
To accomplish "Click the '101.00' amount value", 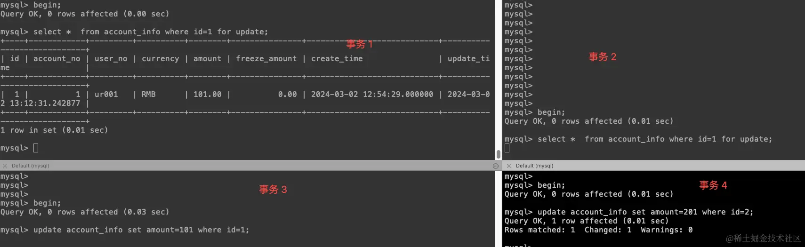I will pos(207,95).
